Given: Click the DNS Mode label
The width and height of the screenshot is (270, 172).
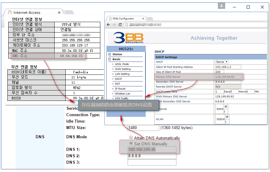Looking at the screenshot, I should pos(76,137).
